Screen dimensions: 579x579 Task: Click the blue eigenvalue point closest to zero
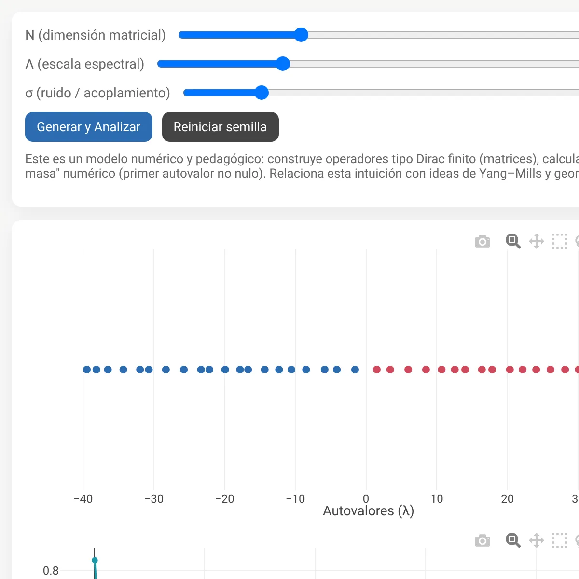click(355, 370)
